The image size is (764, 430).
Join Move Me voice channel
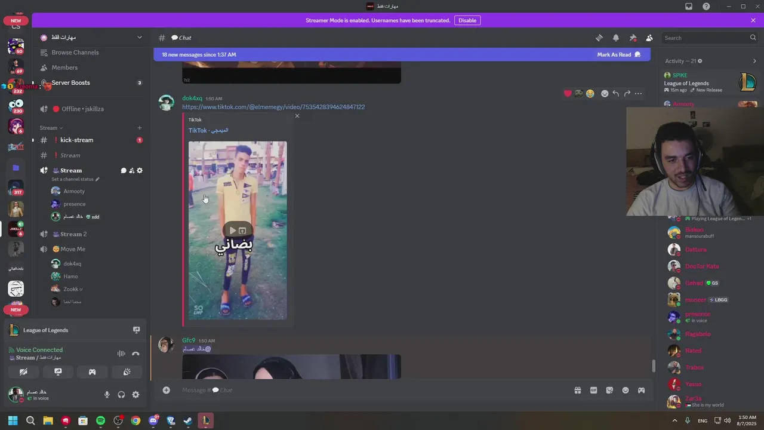[x=91, y=249]
